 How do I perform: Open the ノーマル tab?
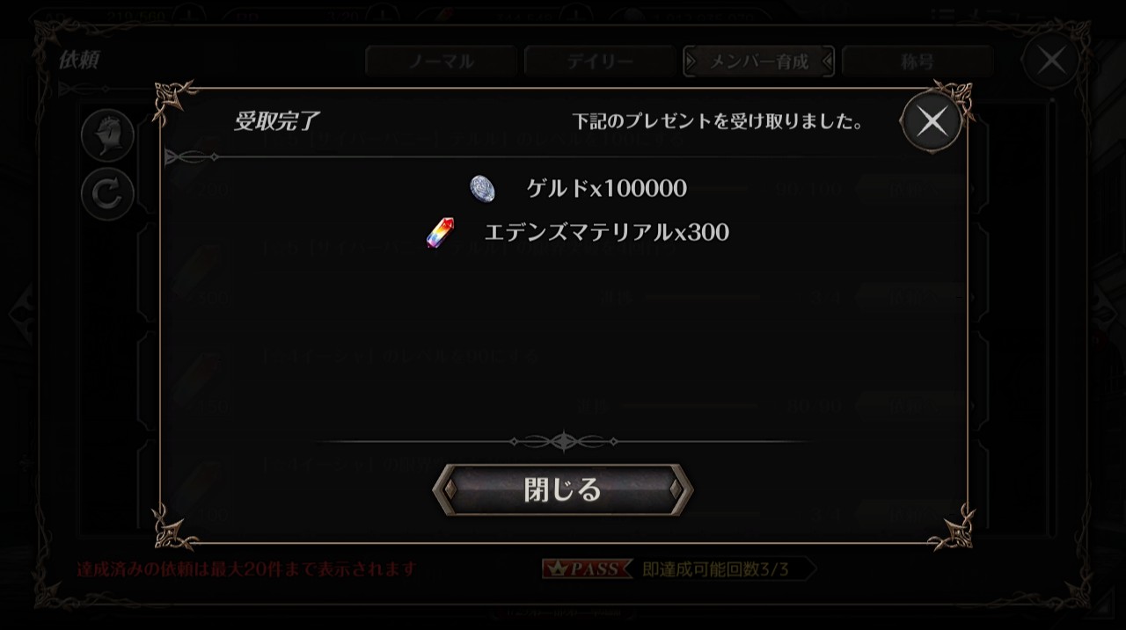click(441, 62)
